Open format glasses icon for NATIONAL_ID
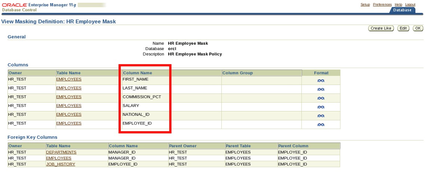 pos(321,116)
